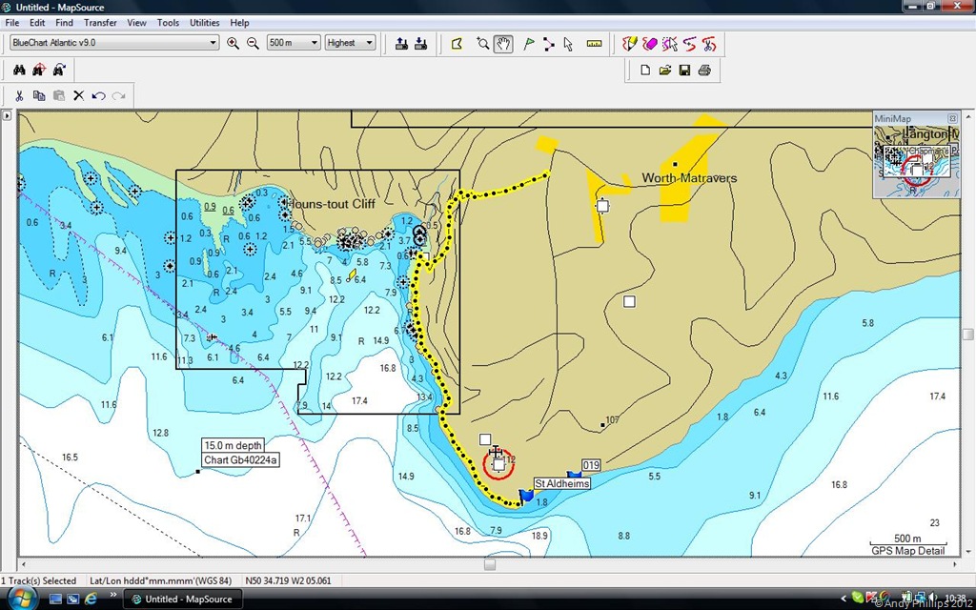Click the Send to Device icon
976x610 pixels.
[x=420, y=43]
